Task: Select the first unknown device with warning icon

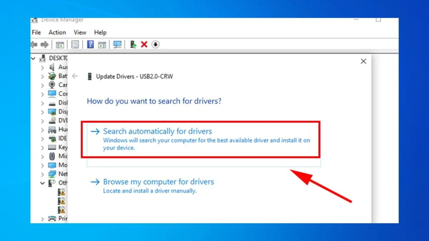Action: click(62, 192)
